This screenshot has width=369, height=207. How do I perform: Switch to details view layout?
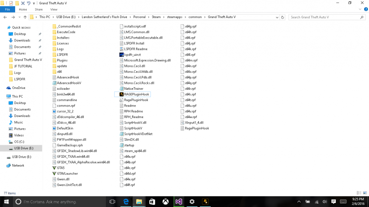point(359,193)
